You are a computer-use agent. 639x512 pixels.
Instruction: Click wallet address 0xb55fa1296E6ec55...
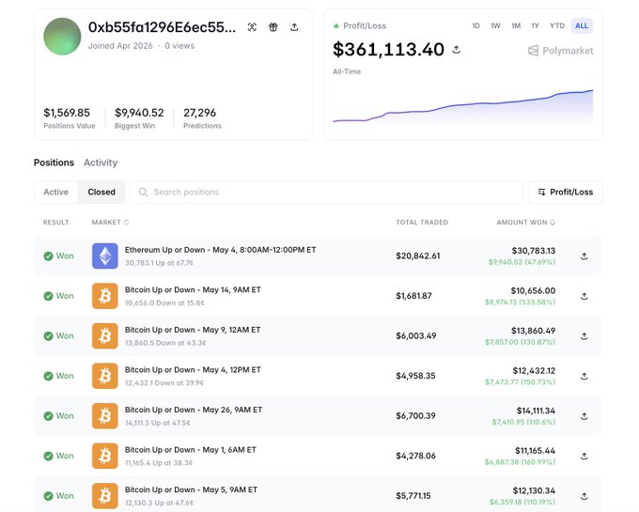point(162,27)
